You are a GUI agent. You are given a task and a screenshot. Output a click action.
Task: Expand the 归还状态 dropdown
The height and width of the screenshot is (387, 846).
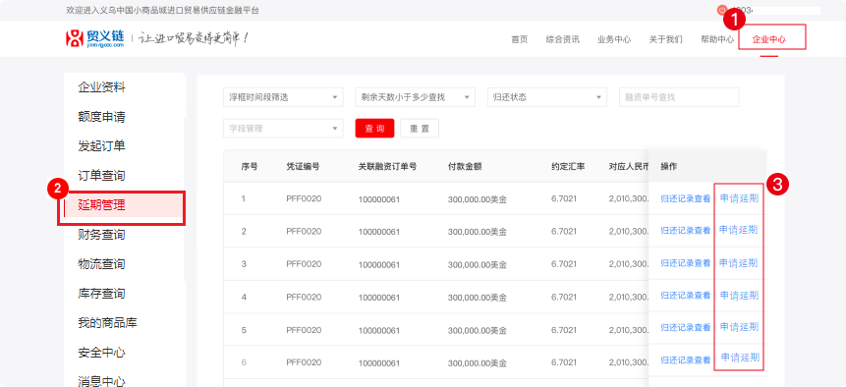click(546, 97)
